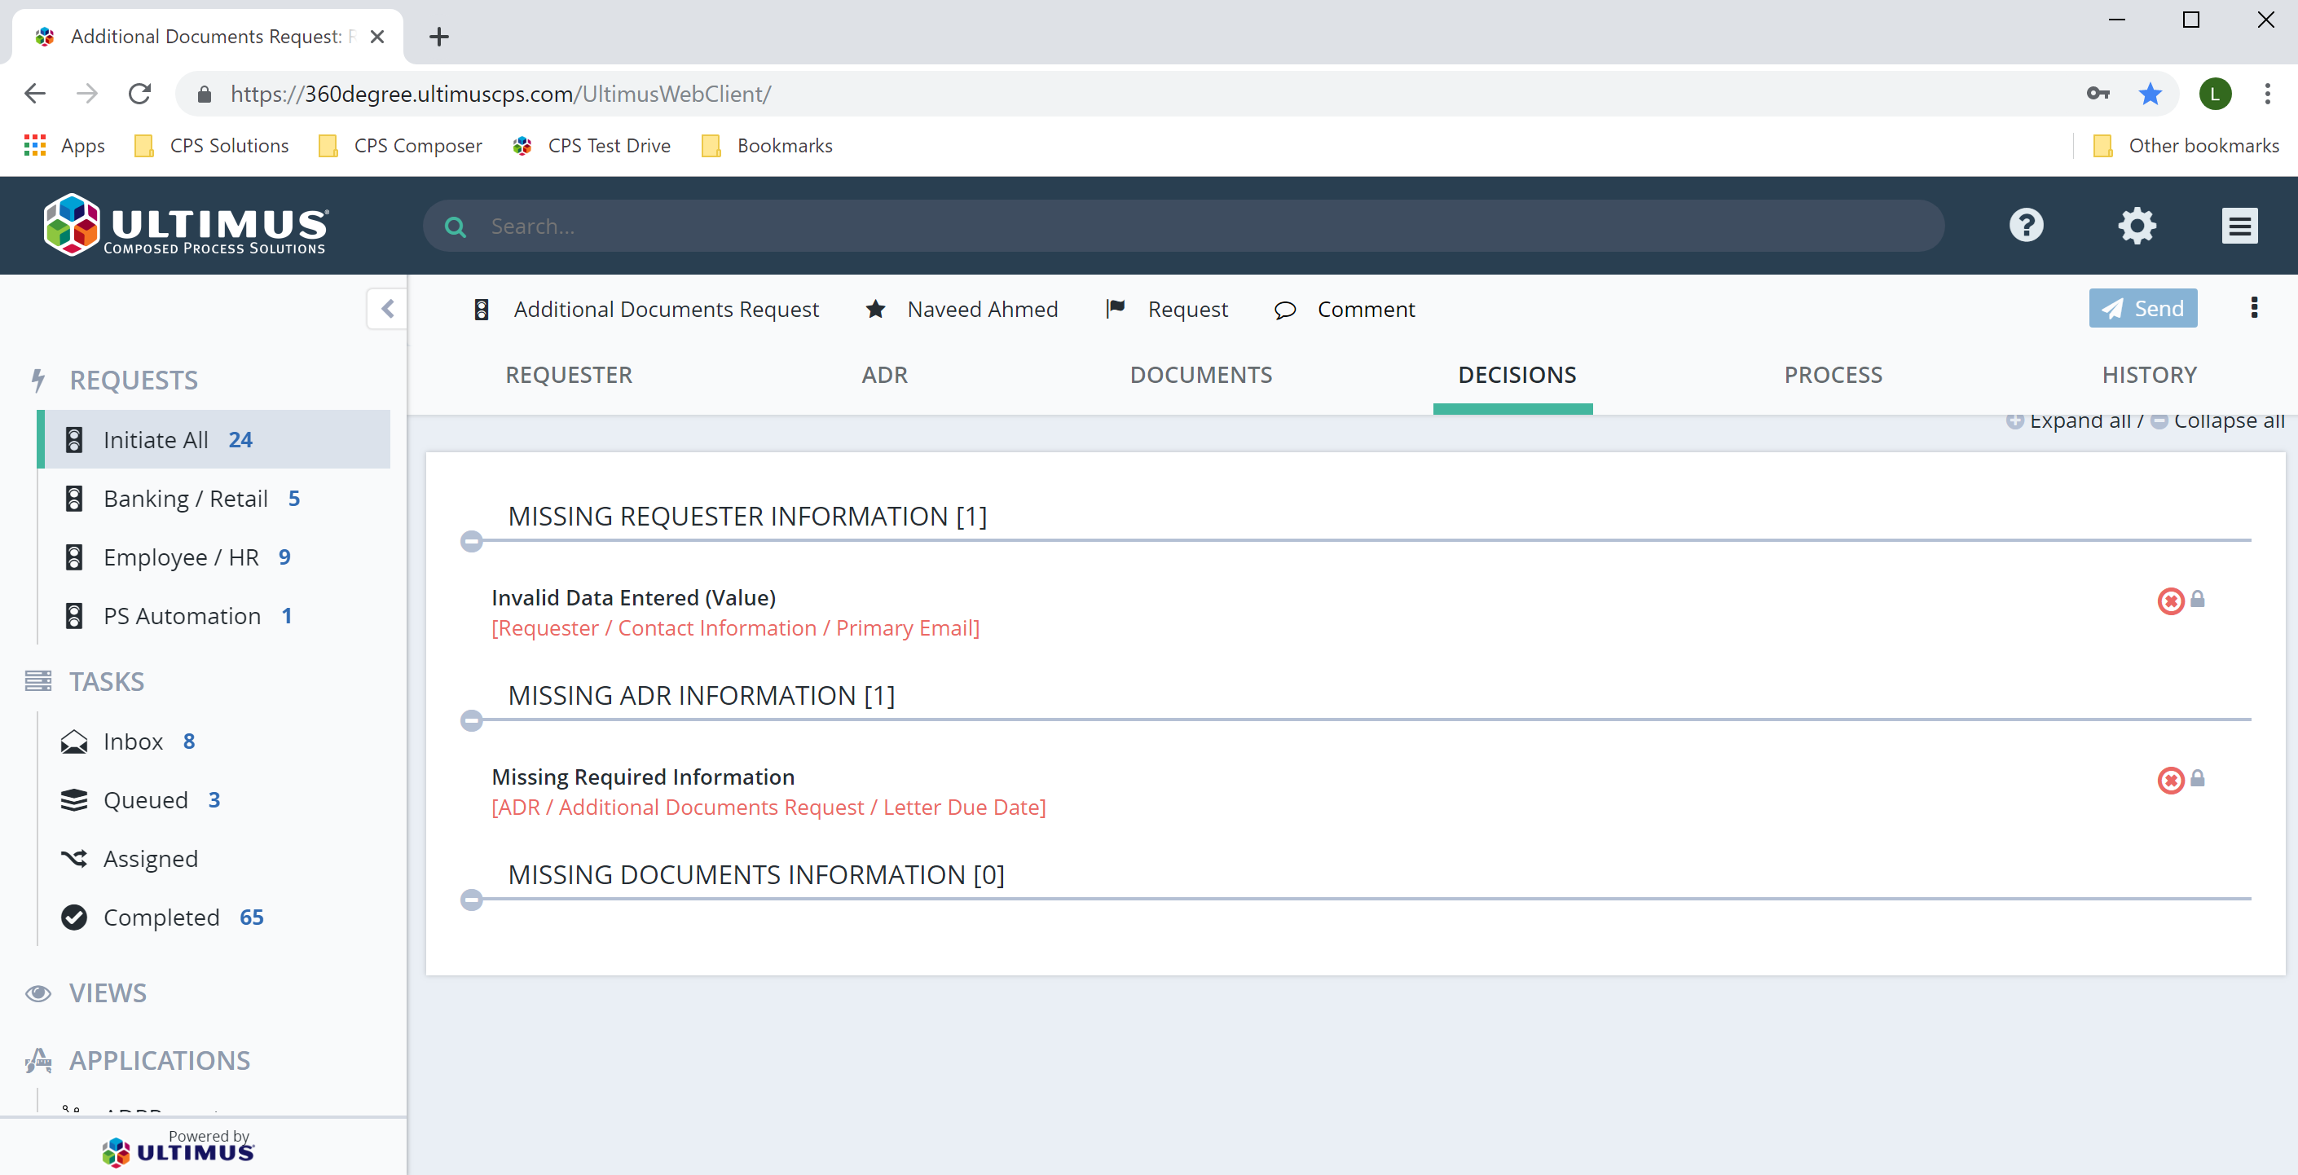Open the help question mark icon
This screenshot has width=2298, height=1175.
[2026, 226]
